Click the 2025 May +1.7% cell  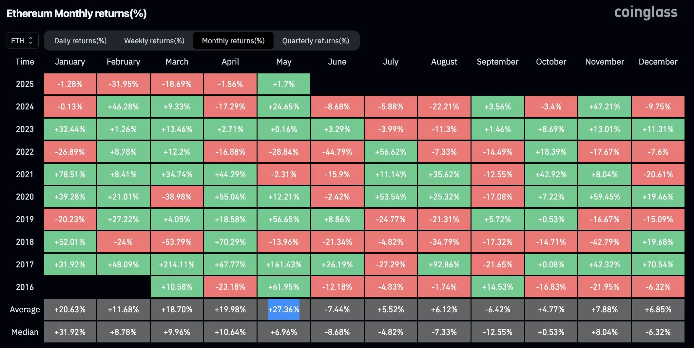pyautogui.click(x=284, y=84)
